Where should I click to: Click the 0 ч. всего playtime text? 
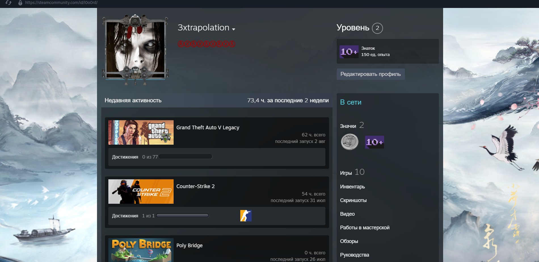(x=315, y=253)
